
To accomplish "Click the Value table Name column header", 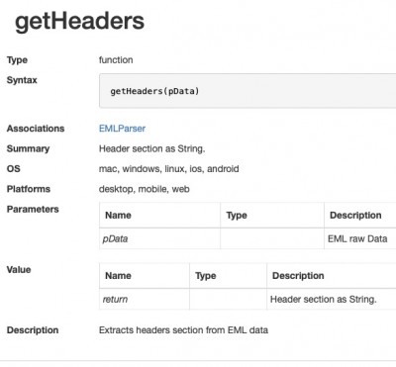I will click(x=145, y=276).
